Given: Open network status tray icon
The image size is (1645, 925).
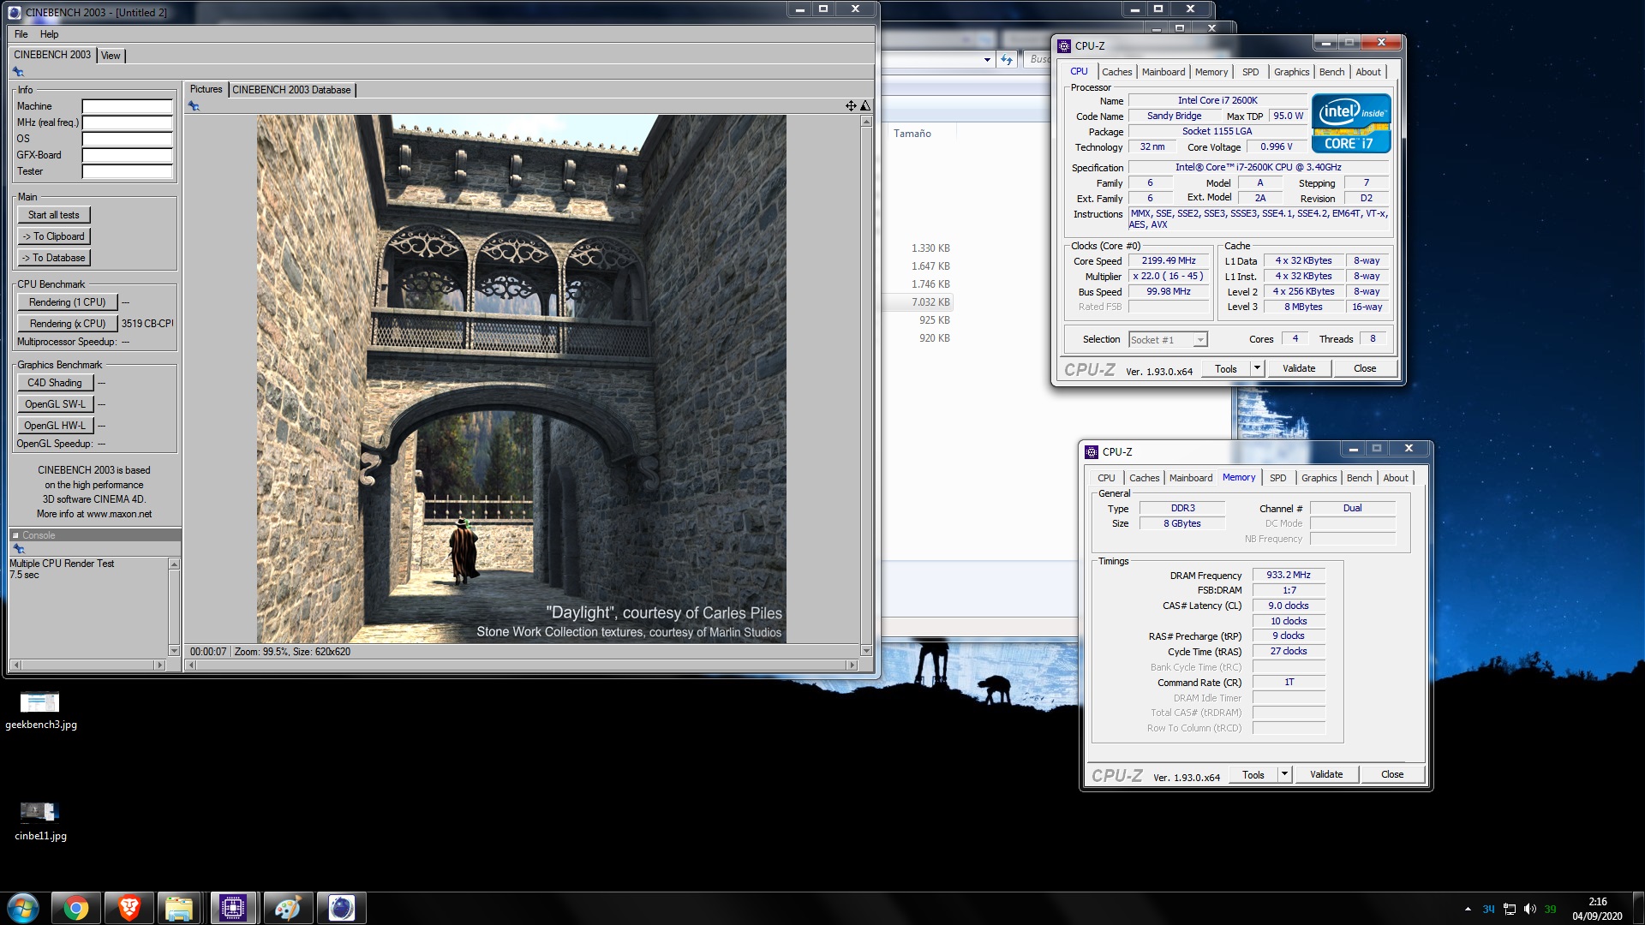Looking at the screenshot, I should (1510, 909).
